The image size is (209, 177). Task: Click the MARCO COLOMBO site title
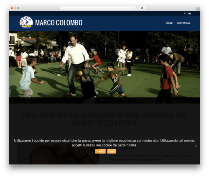59,23
